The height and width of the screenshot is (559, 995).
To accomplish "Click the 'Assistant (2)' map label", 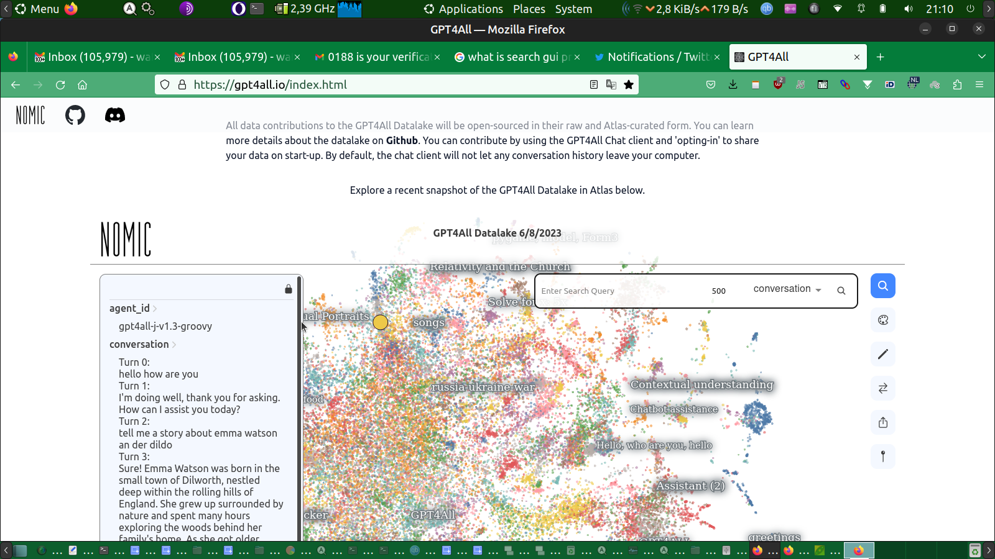I will (x=691, y=486).
